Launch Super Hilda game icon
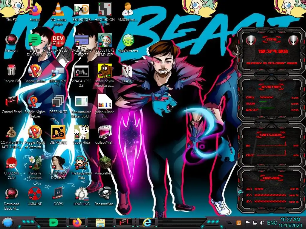Image resolution: width=306 pixels, height=229 pixels. pos(81,135)
